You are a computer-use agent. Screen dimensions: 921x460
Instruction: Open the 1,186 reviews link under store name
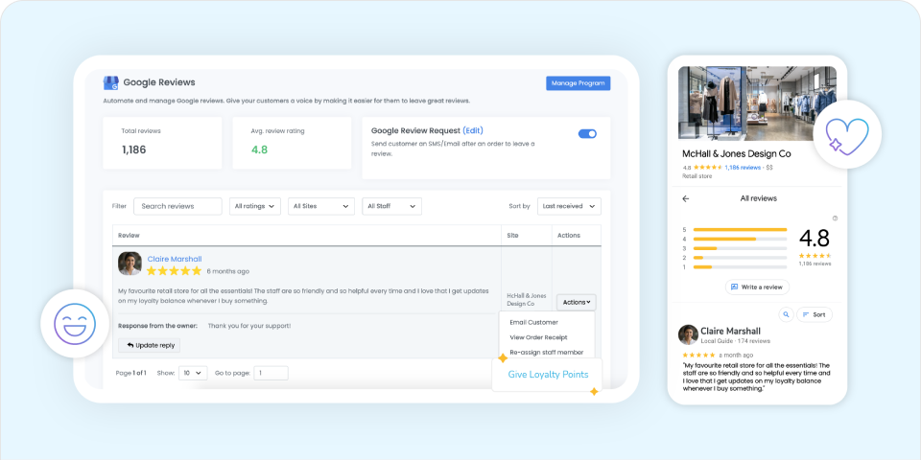[743, 167]
